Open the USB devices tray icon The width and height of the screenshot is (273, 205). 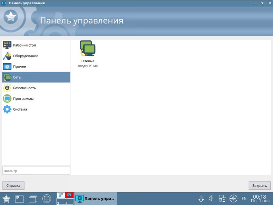click(x=233, y=198)
